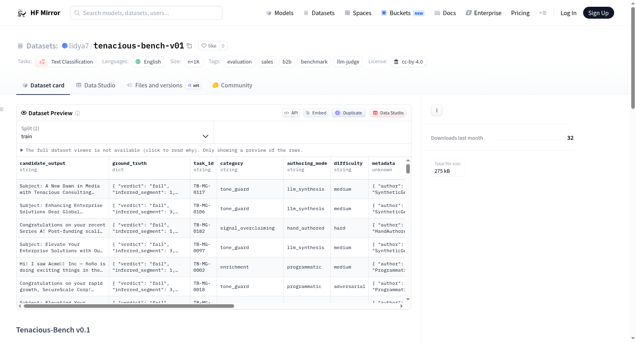Click the evaluation tag
Image resolution: width=636 pixels, height=342 pixels.
pyautogui.click(x=239, y=62)
